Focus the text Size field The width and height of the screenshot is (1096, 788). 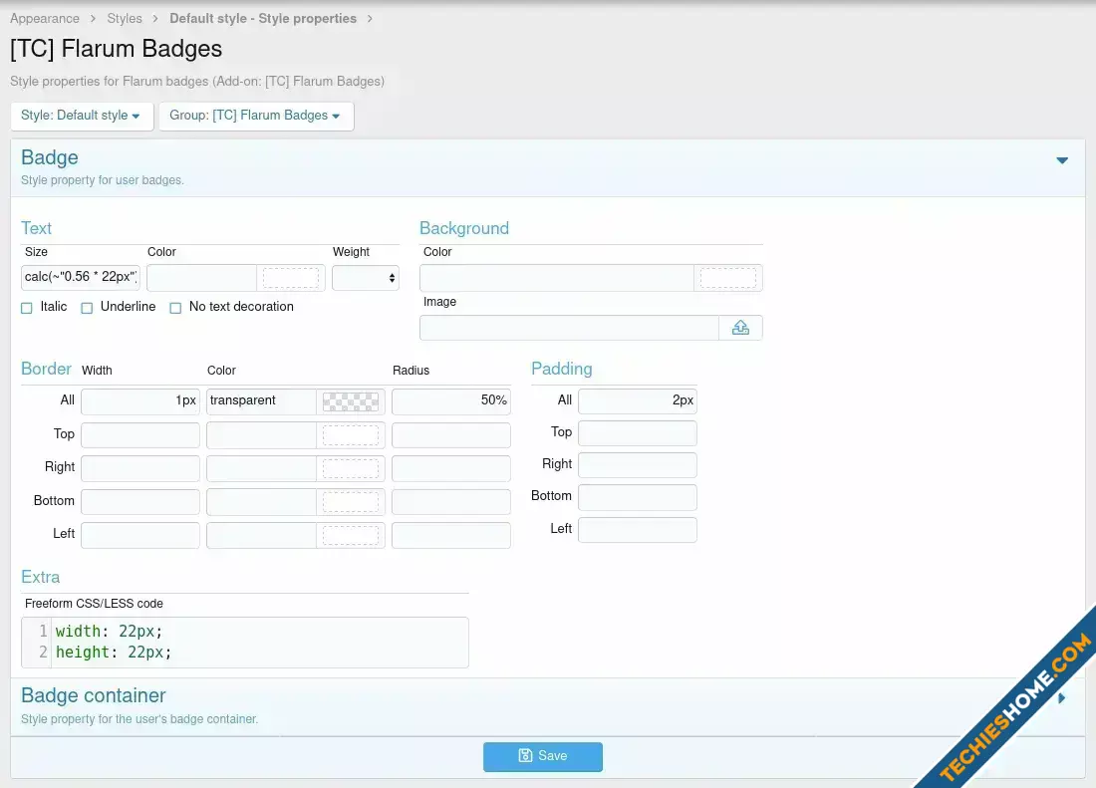coord(81,277)
